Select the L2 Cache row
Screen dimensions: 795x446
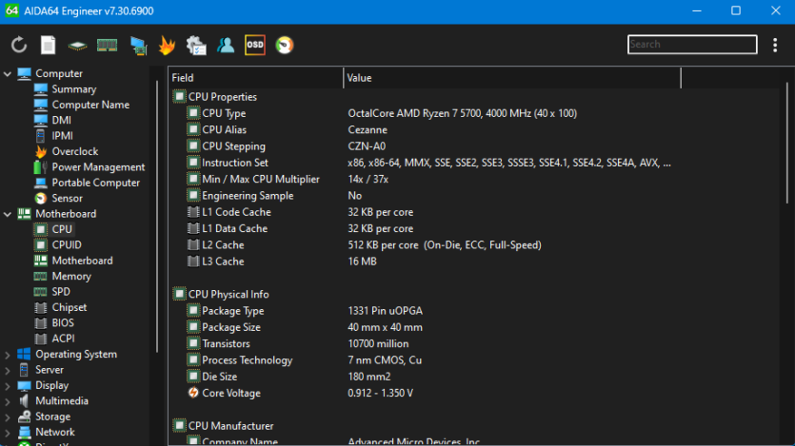pos(474,245)
